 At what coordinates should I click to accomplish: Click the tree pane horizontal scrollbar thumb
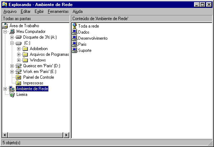[x=35, y=135]
